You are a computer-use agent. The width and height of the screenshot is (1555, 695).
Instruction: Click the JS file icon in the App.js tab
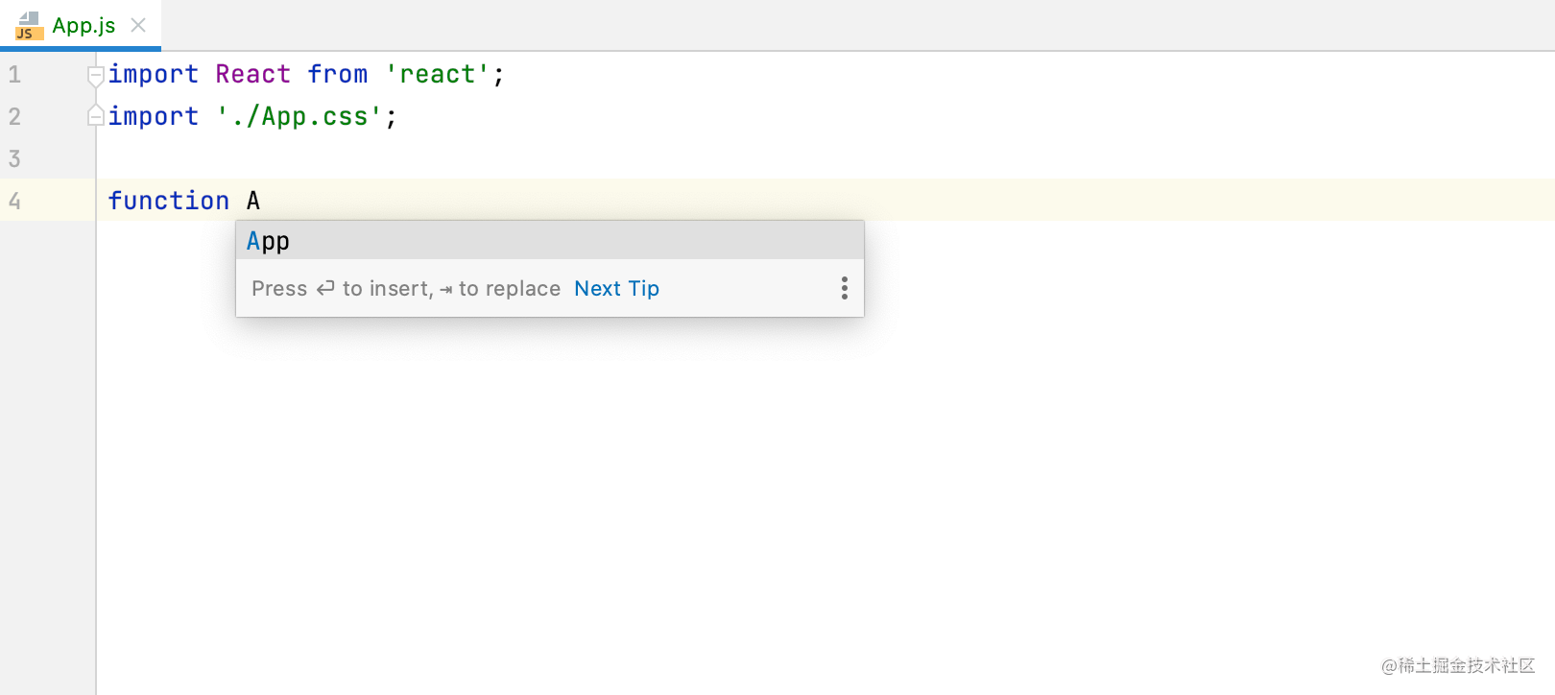(x=28, y=26)
